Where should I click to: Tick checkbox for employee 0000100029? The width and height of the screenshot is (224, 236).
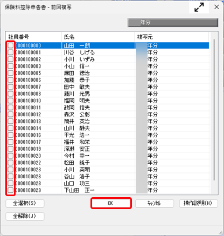11,190
